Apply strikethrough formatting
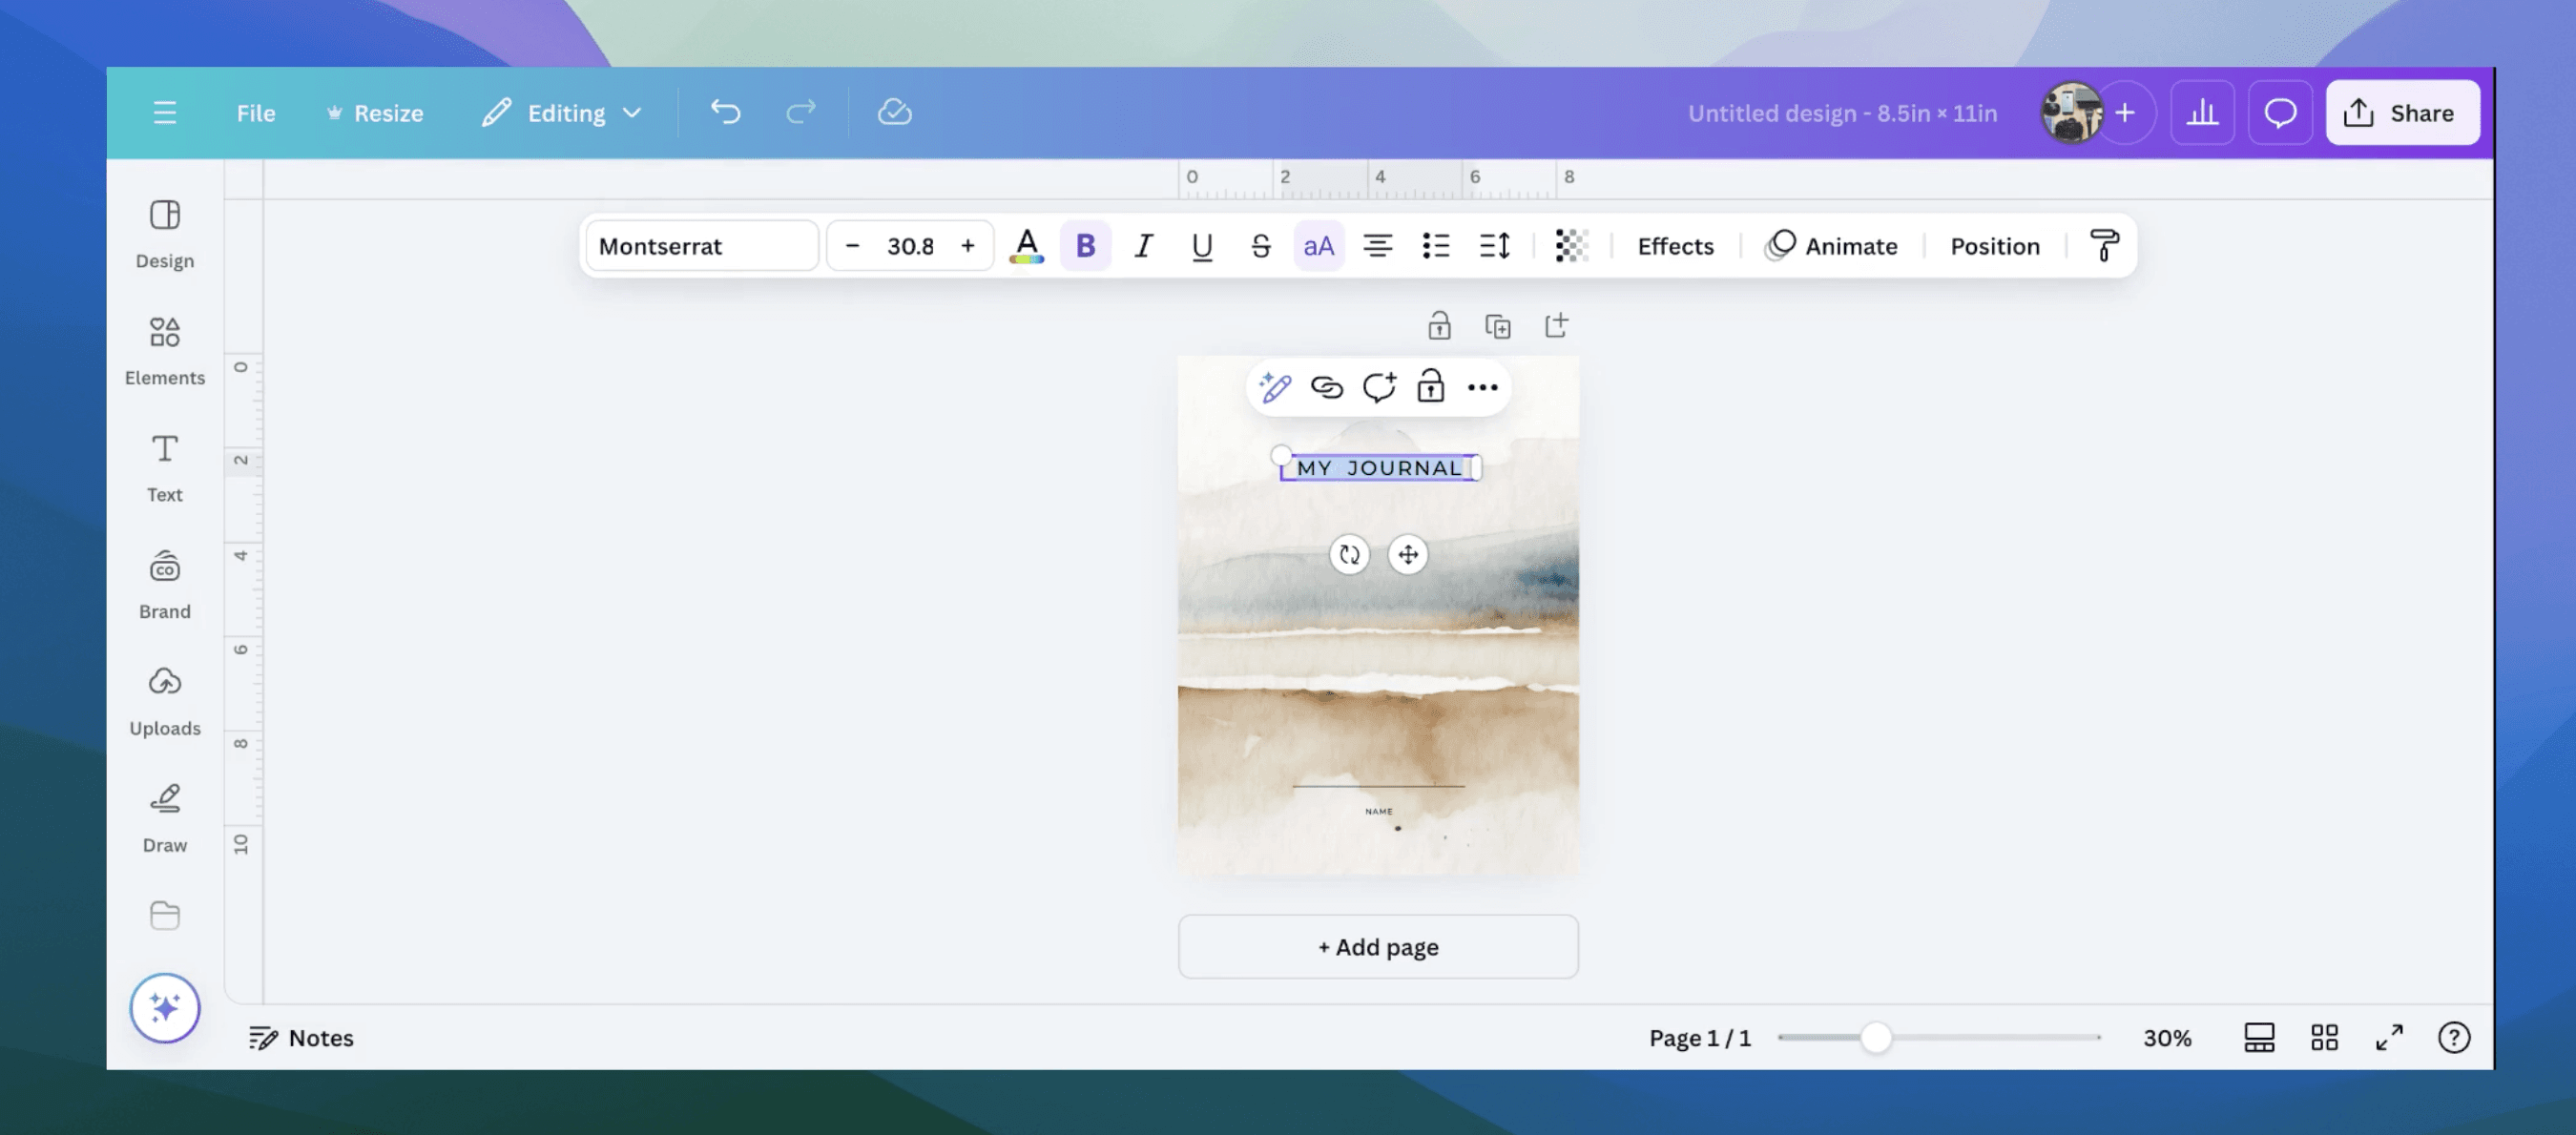The image size is (2576, 1135). (1259, 246)
